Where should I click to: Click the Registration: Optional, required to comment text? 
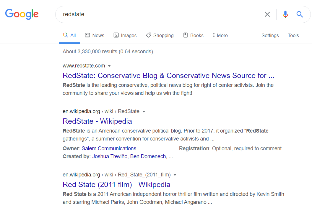[230, 148]
